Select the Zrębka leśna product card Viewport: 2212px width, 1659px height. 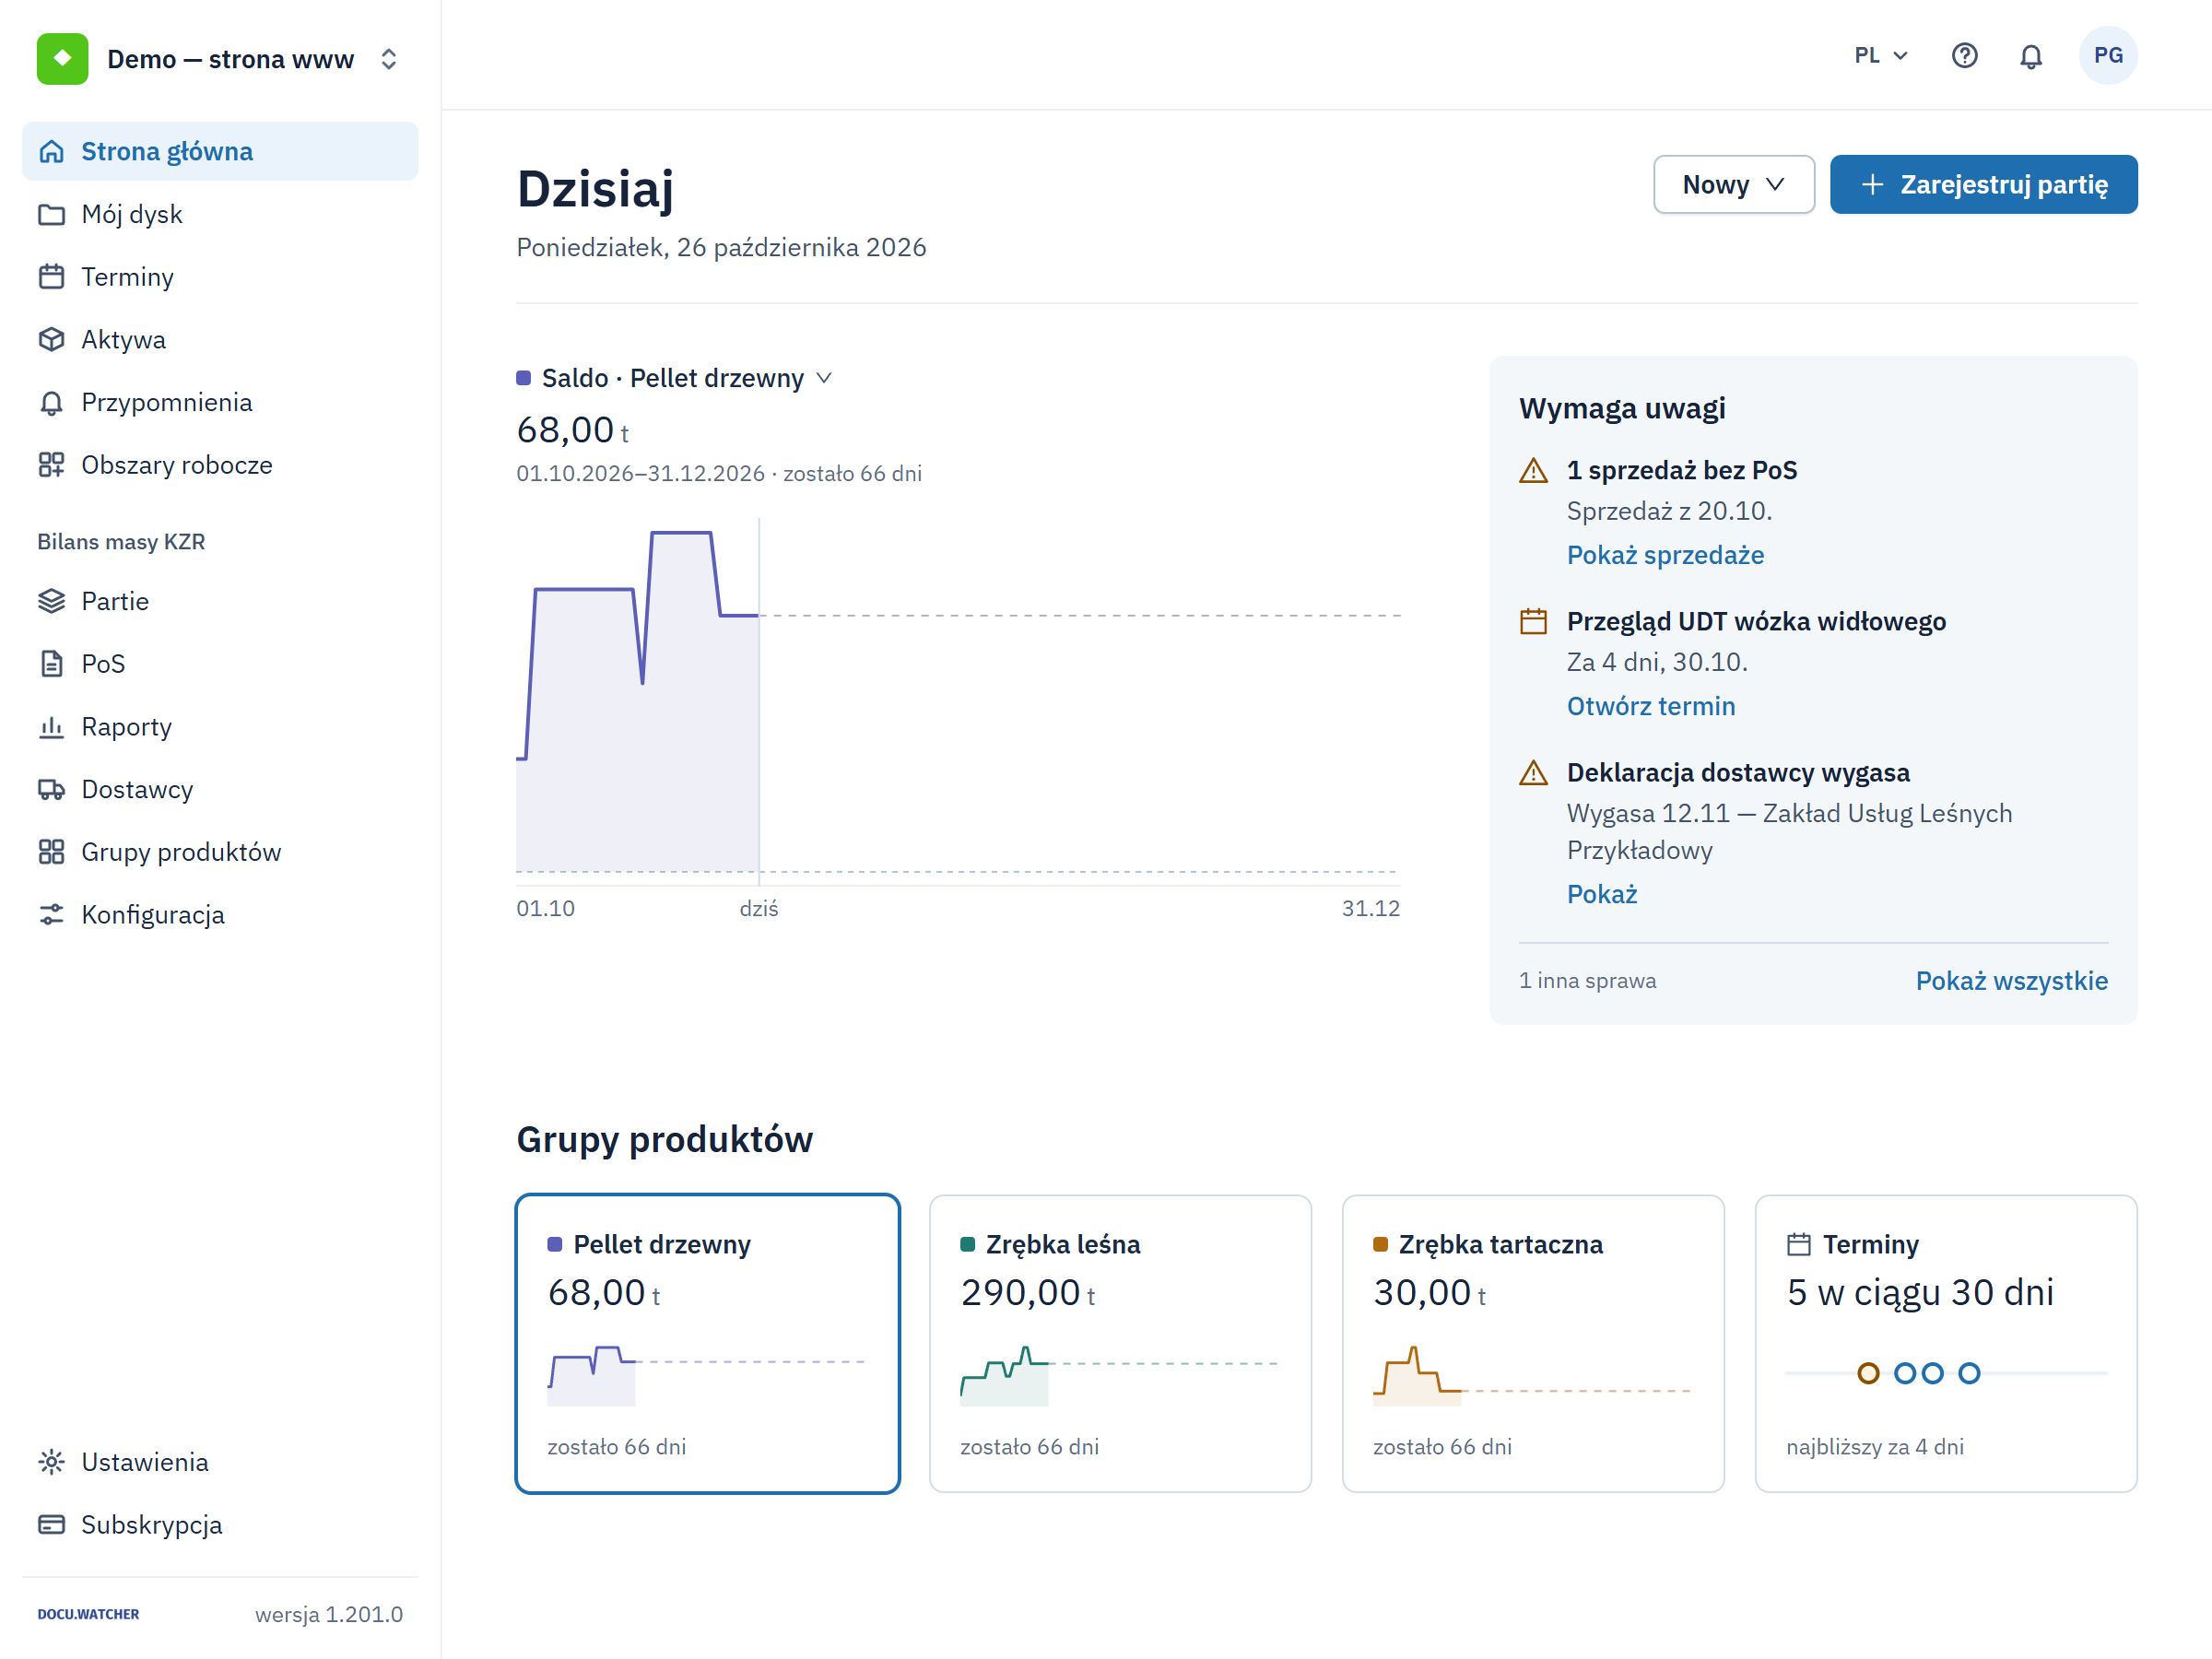coord(1120,1343)
